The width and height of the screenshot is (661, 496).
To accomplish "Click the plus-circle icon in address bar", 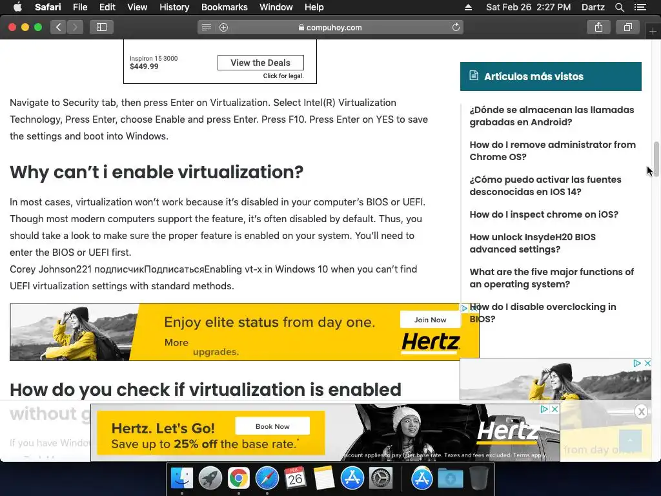I will coord(223,27).
